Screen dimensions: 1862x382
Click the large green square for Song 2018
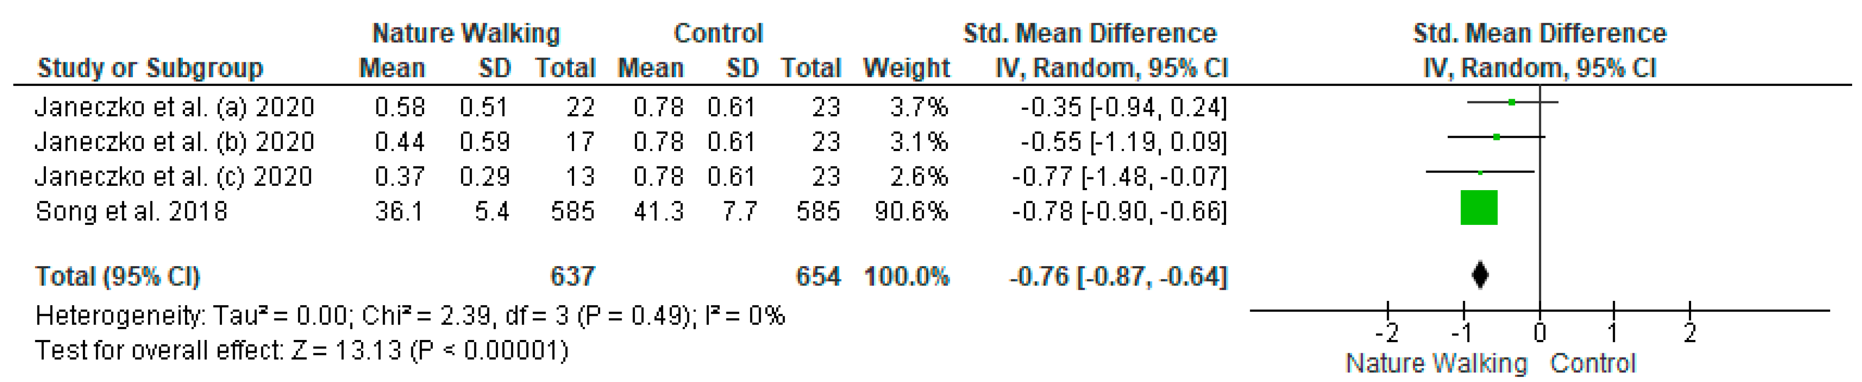click(1479, 207)
